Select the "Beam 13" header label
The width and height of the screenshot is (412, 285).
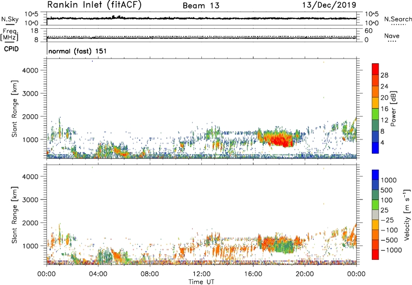click(201, 6)
